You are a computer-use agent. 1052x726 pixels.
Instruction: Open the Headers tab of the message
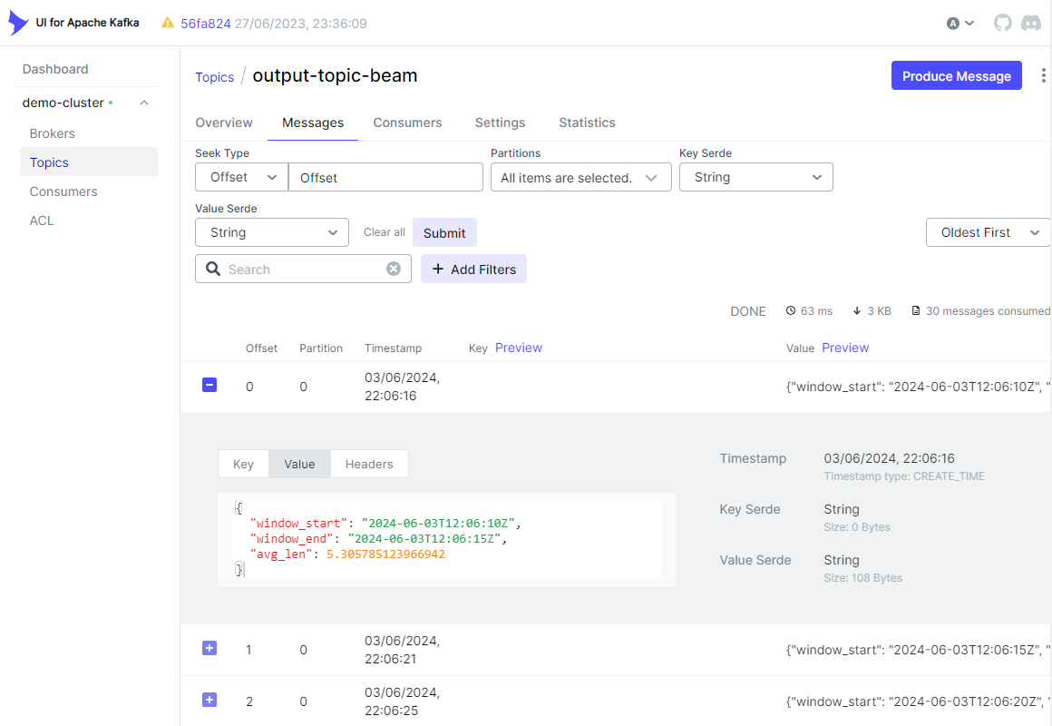pyautogui.click(x=369, y=464)
